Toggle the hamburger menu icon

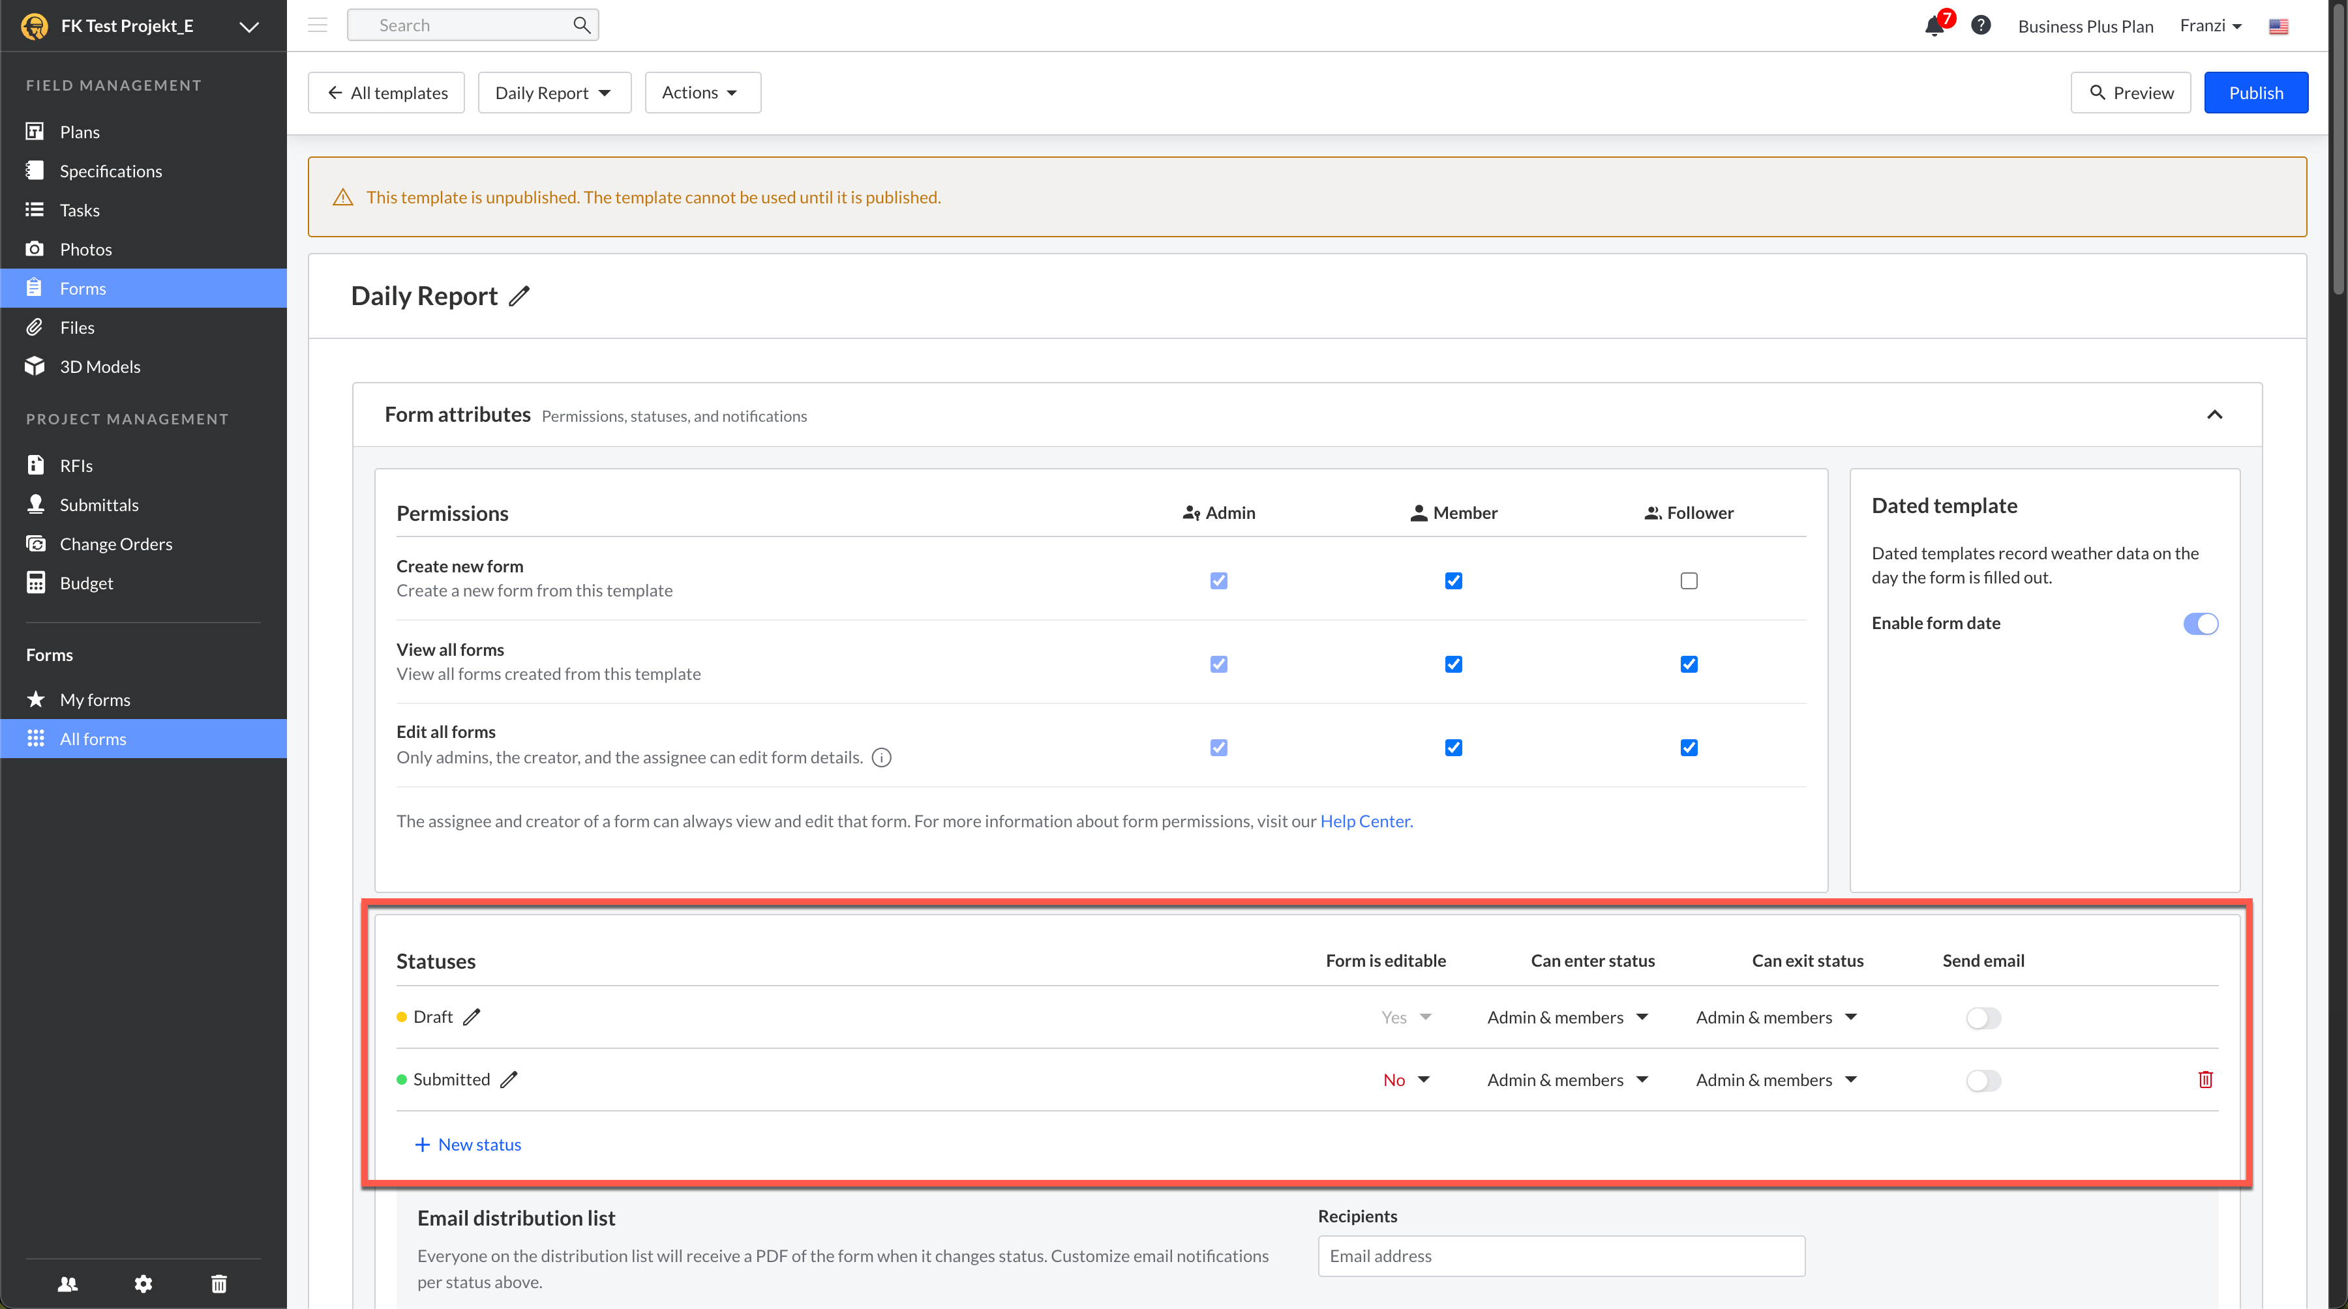(317, 25)
